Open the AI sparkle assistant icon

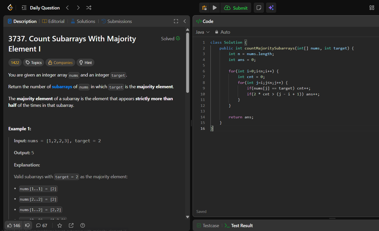point(271,8)
